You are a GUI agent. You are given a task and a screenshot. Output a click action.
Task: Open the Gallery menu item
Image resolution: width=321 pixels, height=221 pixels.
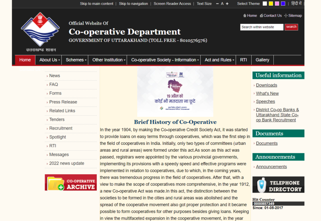pos(262,60)
